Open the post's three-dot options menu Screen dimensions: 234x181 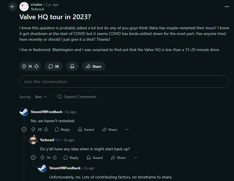pos(227,7)
